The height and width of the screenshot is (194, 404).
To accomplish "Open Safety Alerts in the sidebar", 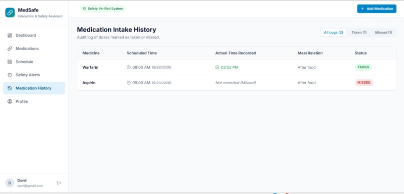I will pos(34,75).
